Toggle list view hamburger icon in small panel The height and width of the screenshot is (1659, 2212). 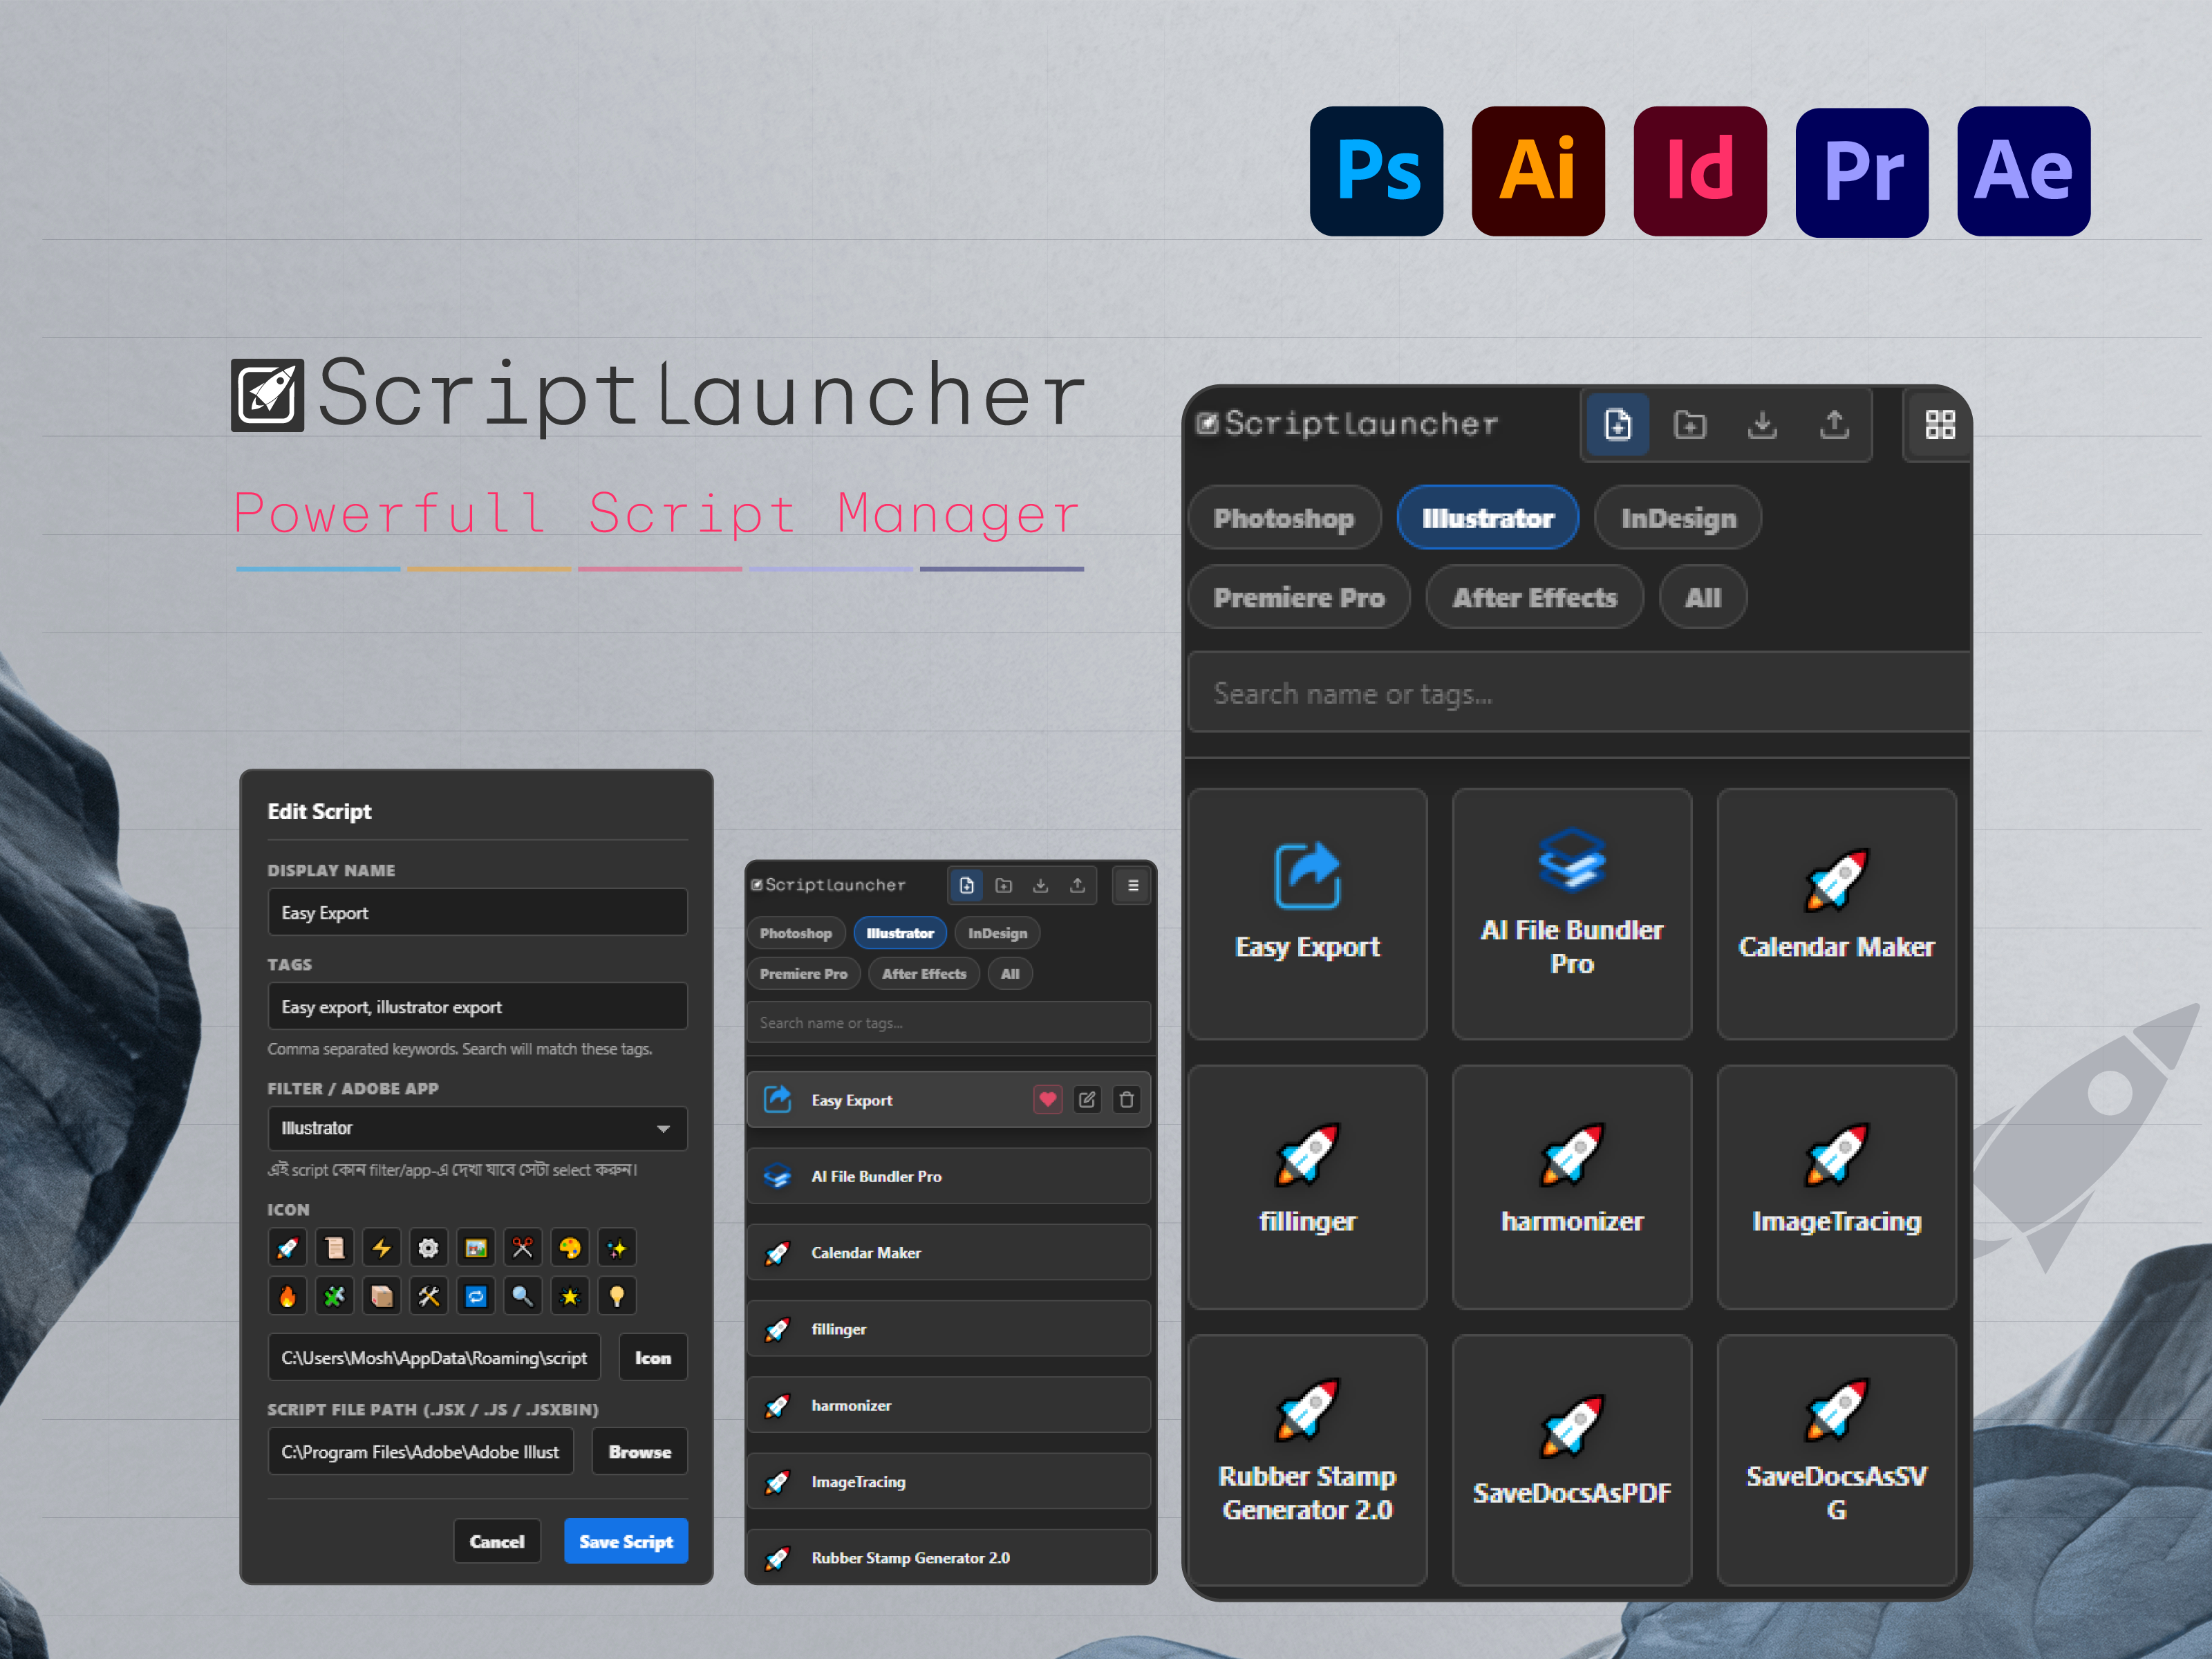(1133, 885)
